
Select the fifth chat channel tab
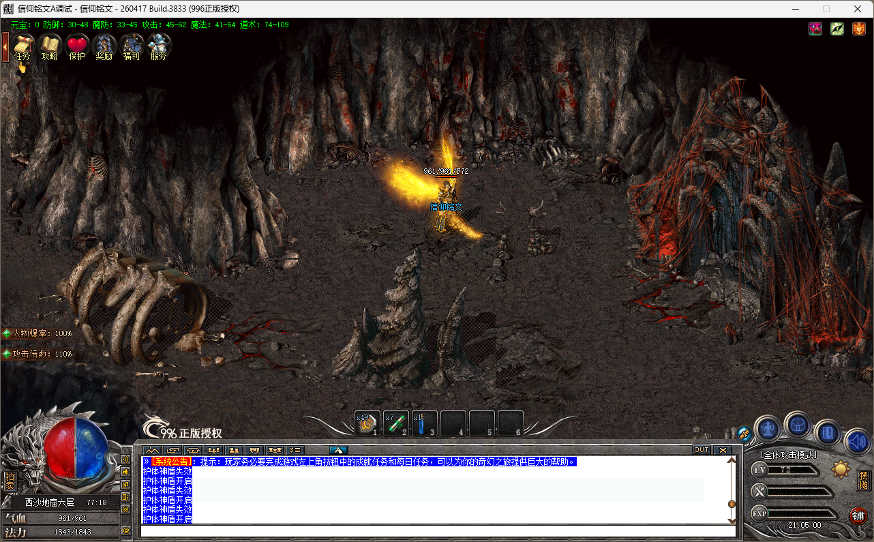click(234, 450)
